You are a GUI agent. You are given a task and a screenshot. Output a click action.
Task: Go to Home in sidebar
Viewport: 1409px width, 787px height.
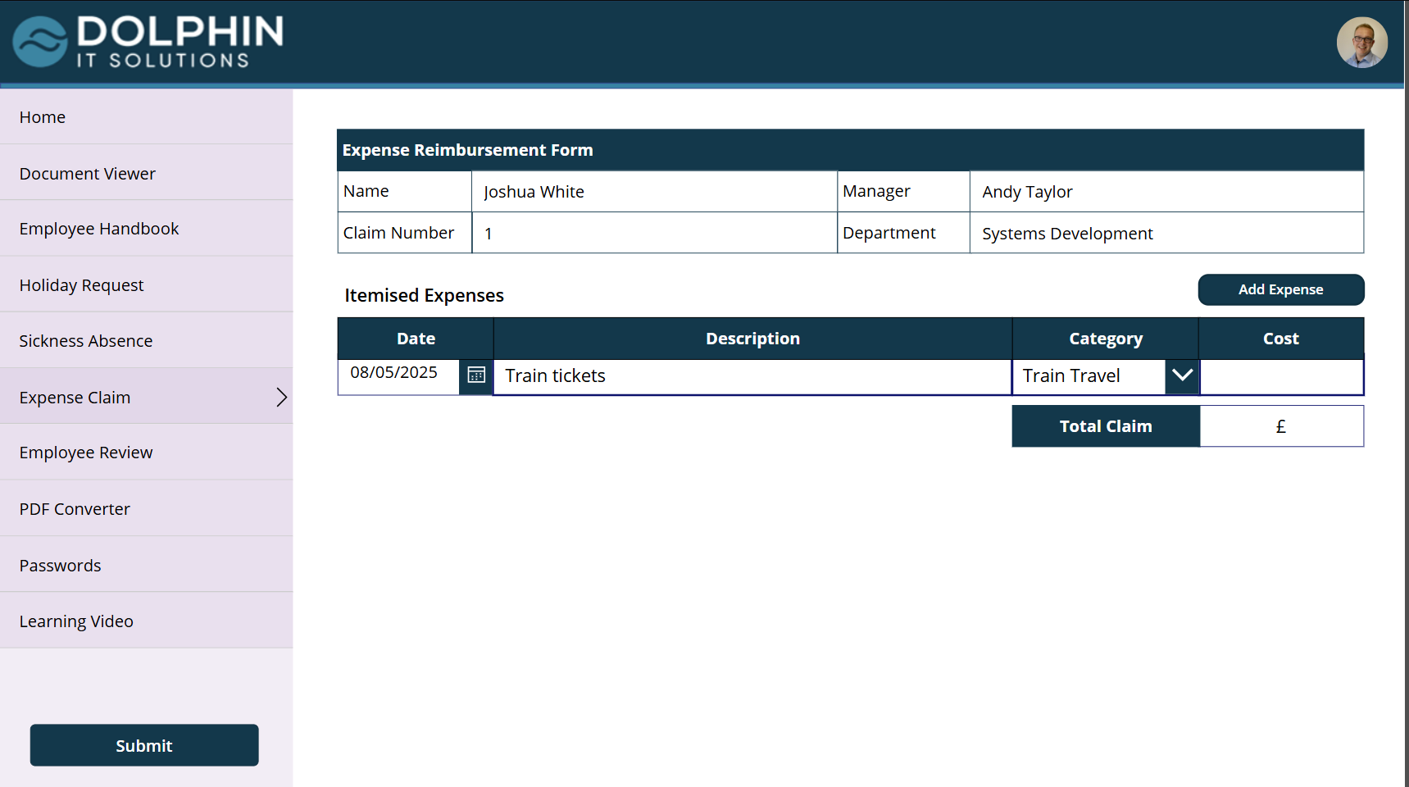[43, 117]
